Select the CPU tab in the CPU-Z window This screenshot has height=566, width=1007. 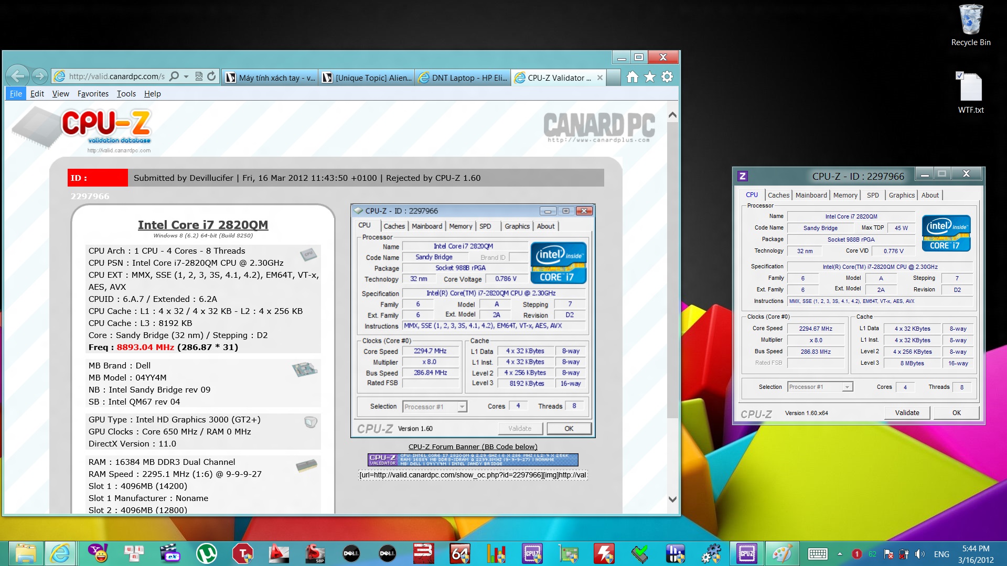(752, 194)
